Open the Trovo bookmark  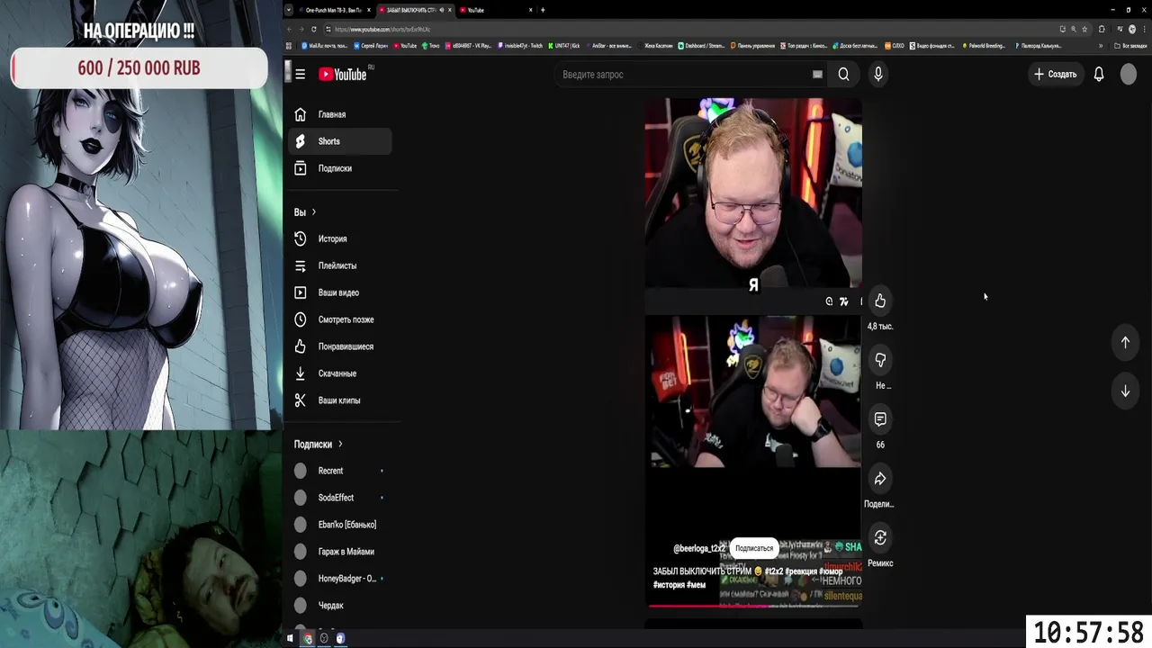coord(430,46)
